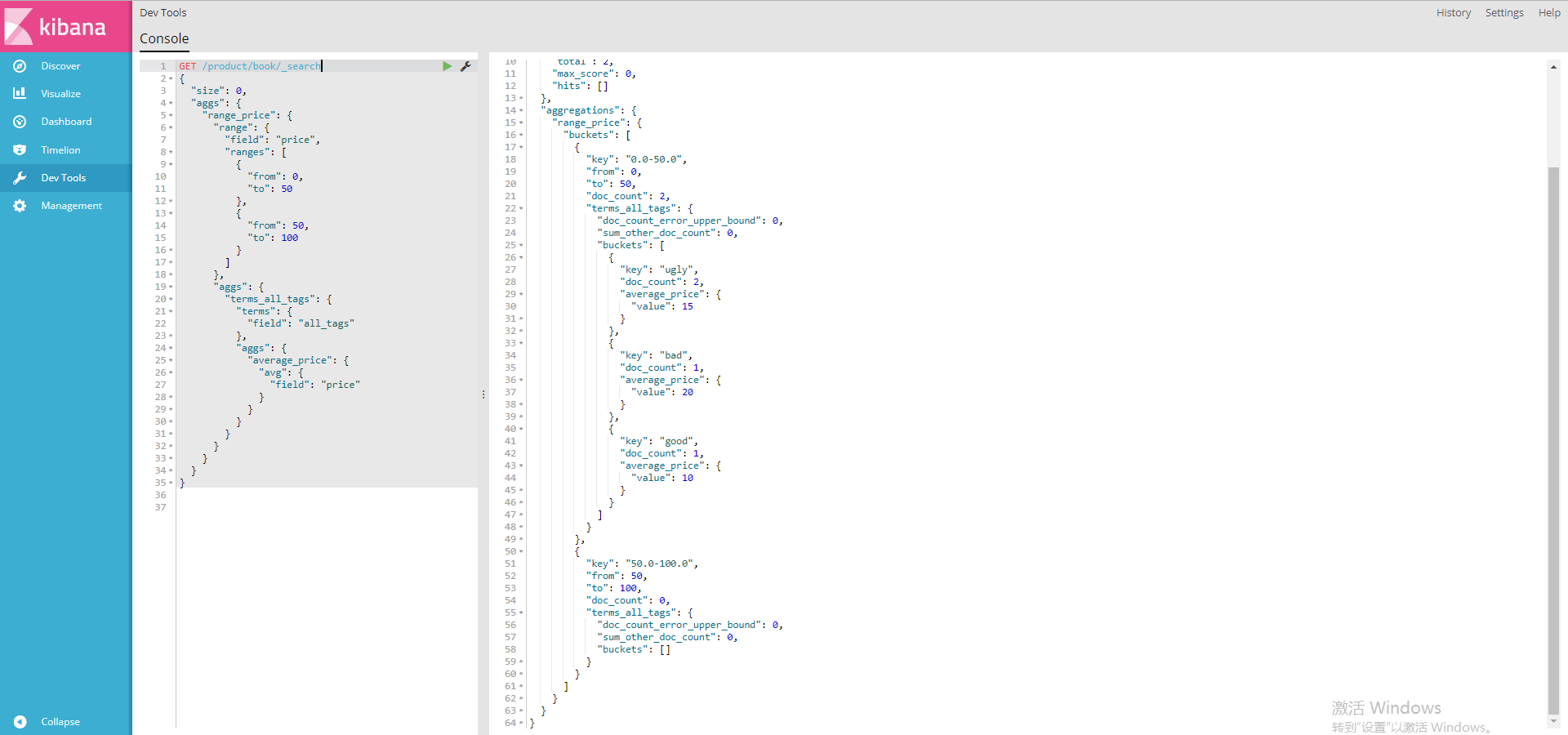Fold aggregations block at response line 14
Viewport: 1568px width, 735px height.
pyautogui.click(x=521, y=110)
